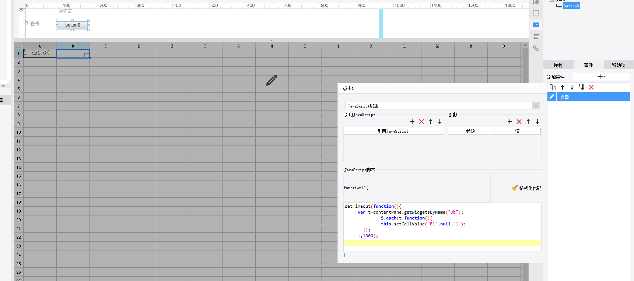Click the button0 icon in widget tree
This screenshot has height=281, width=634.
point(559,6)
